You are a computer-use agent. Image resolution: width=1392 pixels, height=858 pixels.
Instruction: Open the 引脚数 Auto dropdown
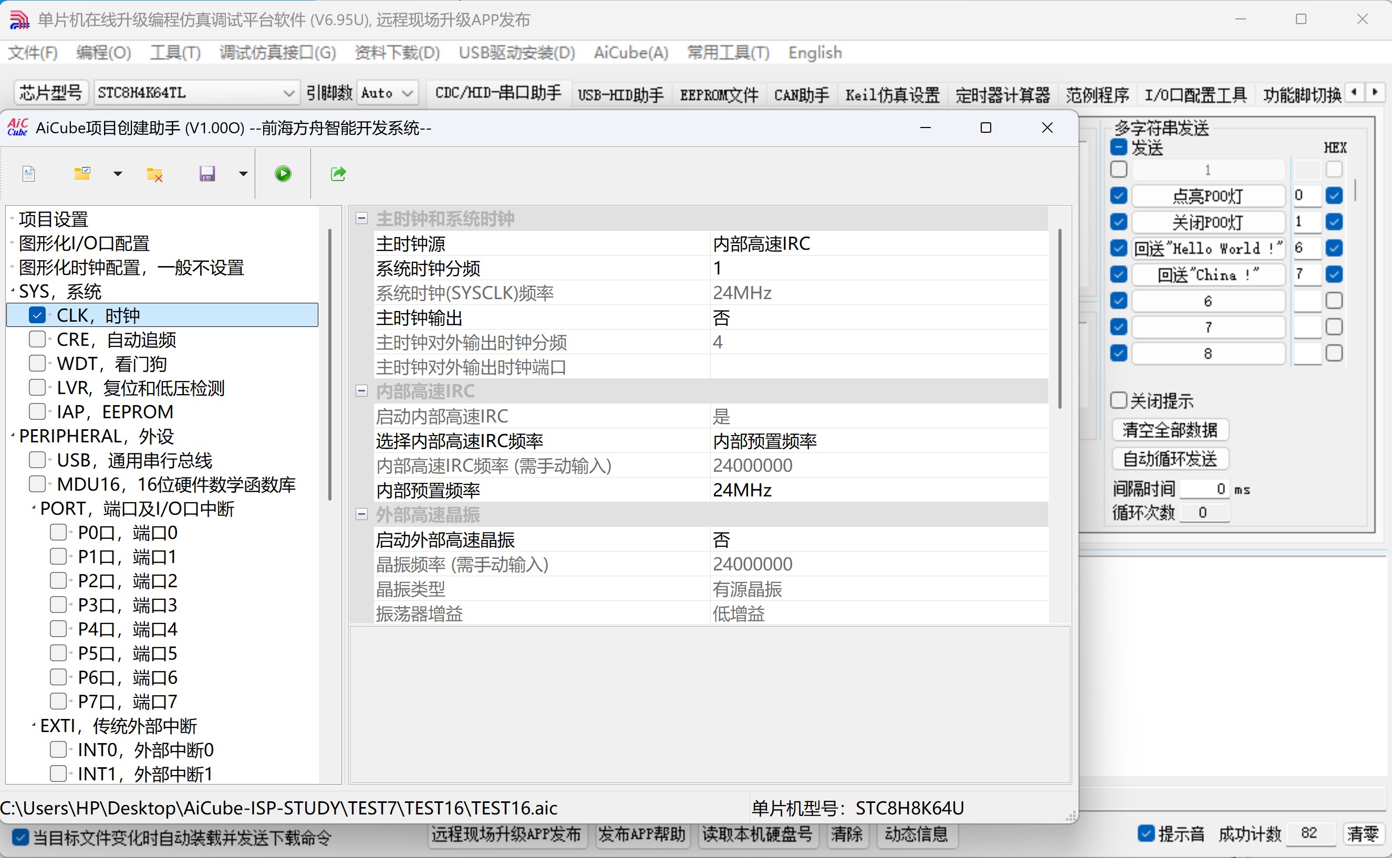[387, 92]
